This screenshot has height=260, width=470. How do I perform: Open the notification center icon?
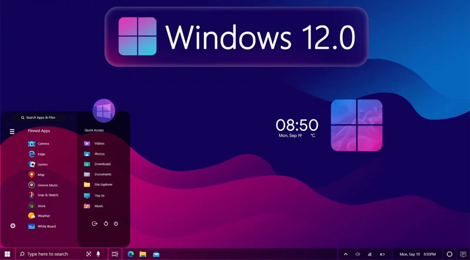[x=463, y=254]
